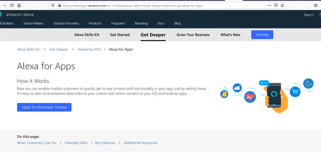321x163 pixels.
Task: Open the Device Makers menu
Action: [34, 23]
